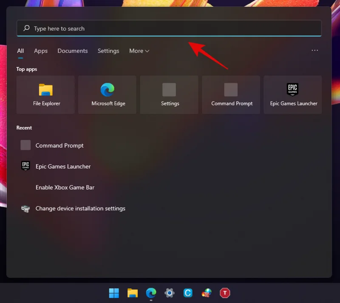Open the three-dot options menu

(x=314, y=50)
